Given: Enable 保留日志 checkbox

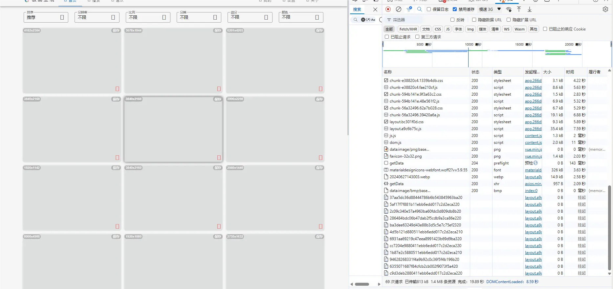Looking at the screenshot, I should coord(429,9).
